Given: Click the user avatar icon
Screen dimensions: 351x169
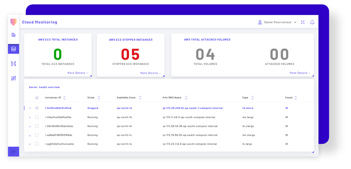Looking at the screenshot, I should 260,22.
